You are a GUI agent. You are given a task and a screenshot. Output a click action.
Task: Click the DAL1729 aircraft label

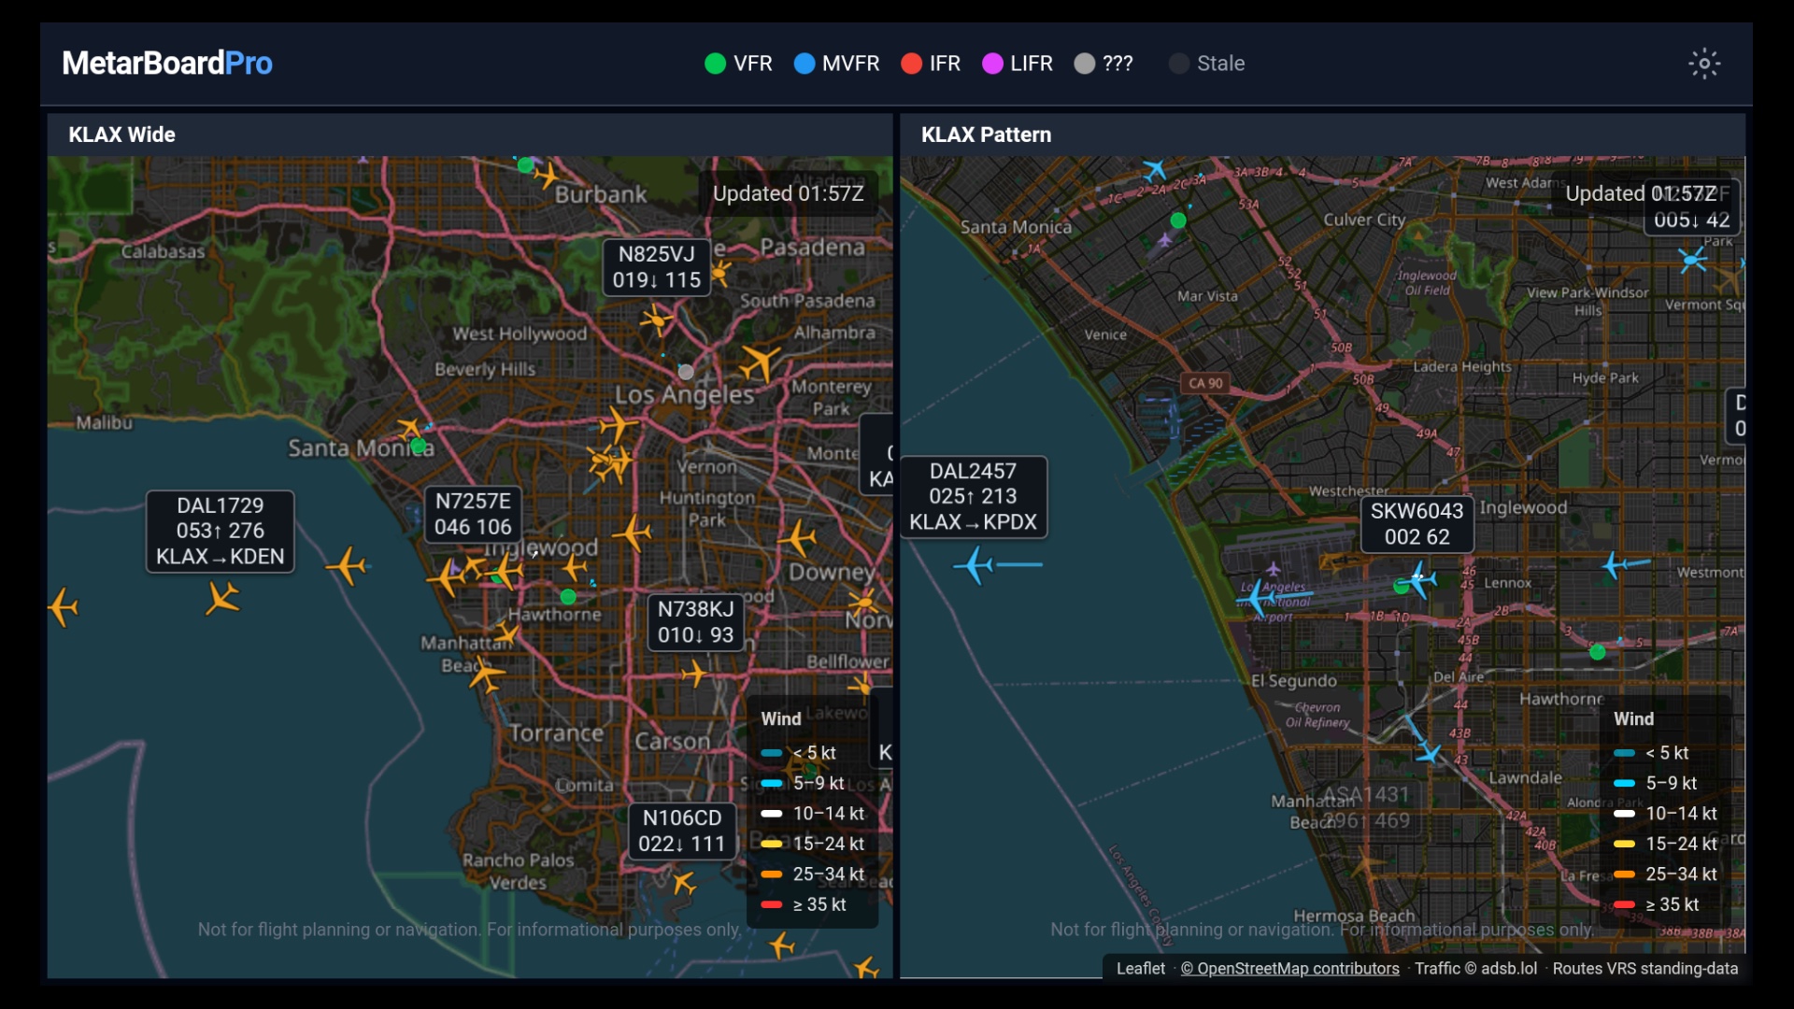221,531
